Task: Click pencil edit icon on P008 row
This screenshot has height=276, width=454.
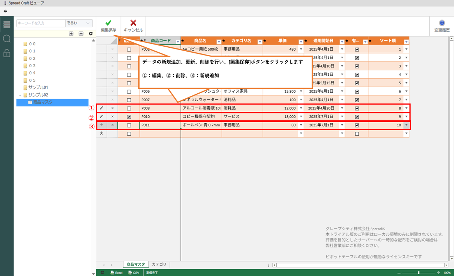Action: pyautogui.click(x=101, y=108)
